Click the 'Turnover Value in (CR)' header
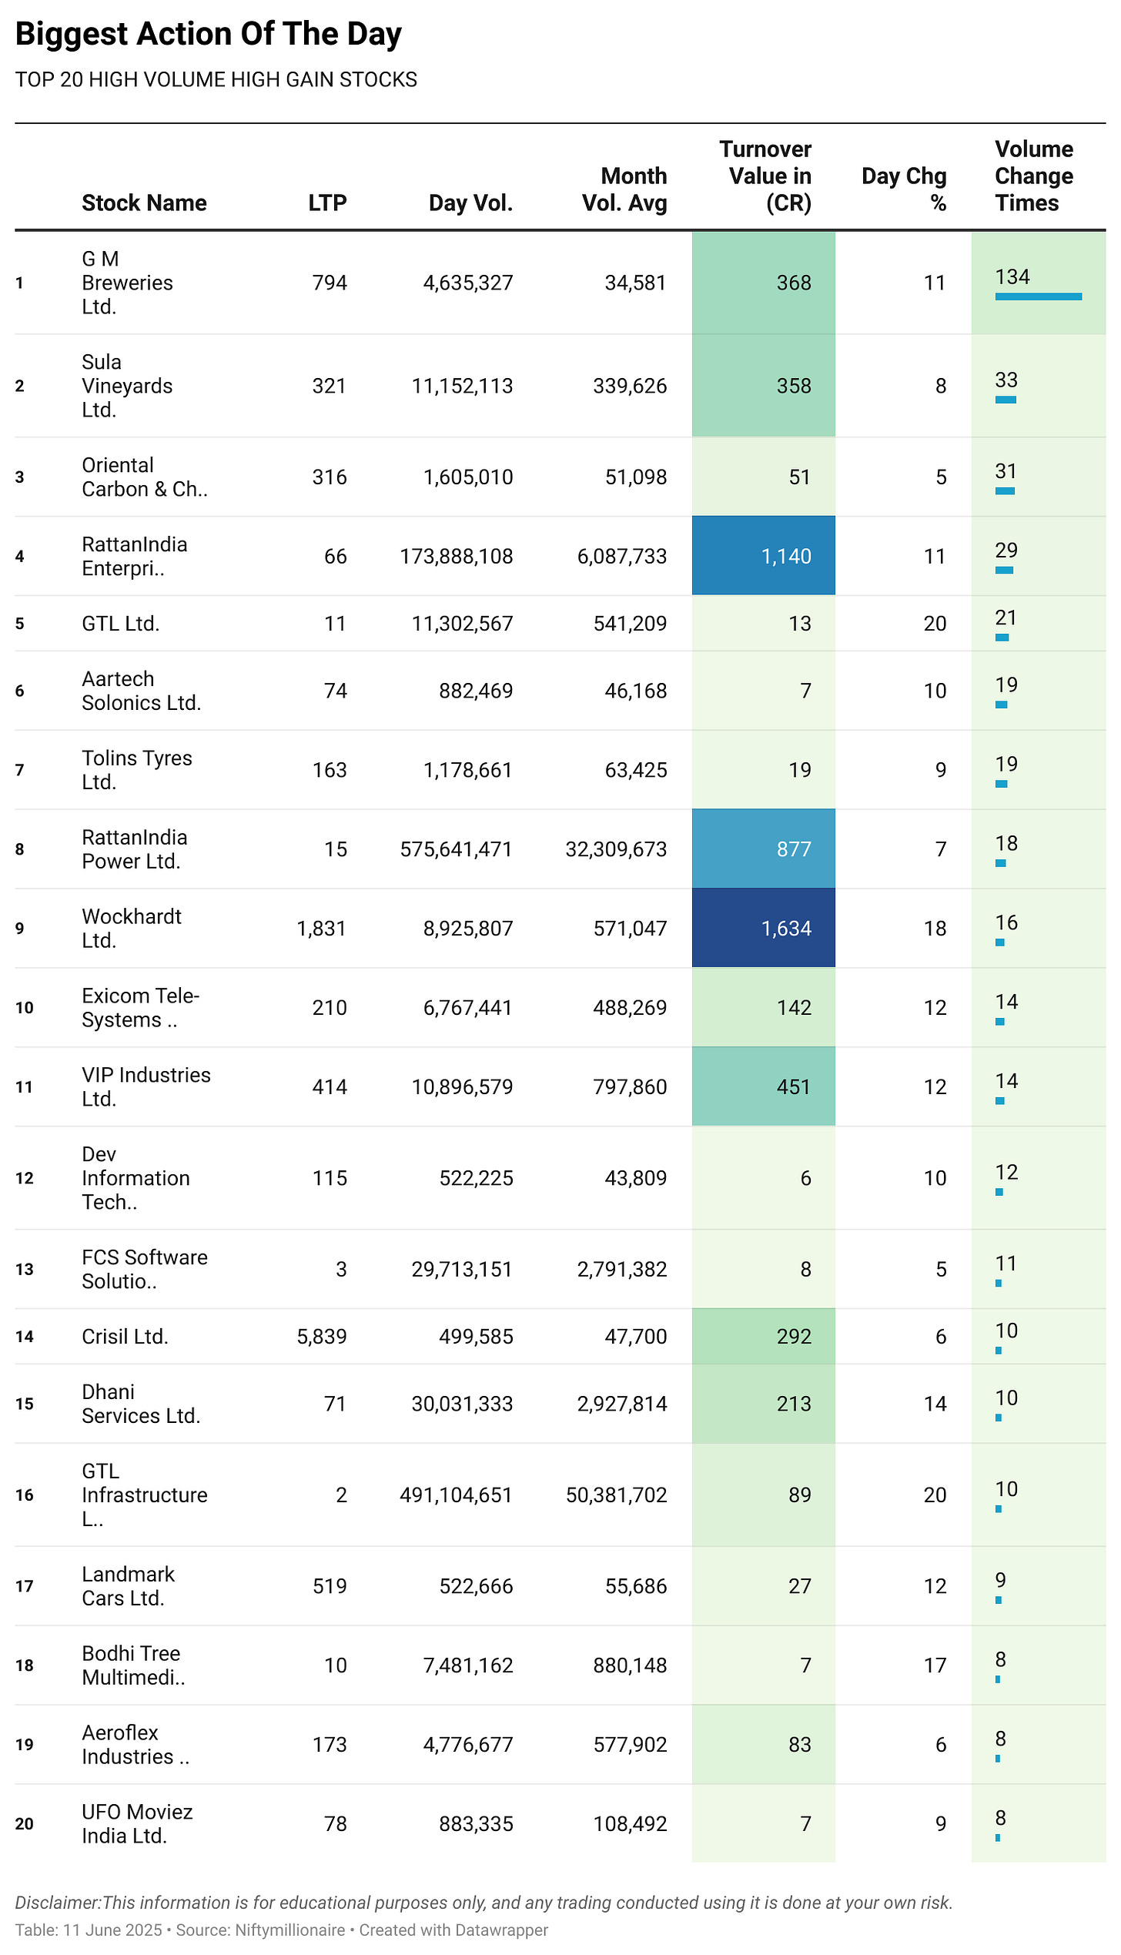1121x1955 pixels. click(765, 176)
